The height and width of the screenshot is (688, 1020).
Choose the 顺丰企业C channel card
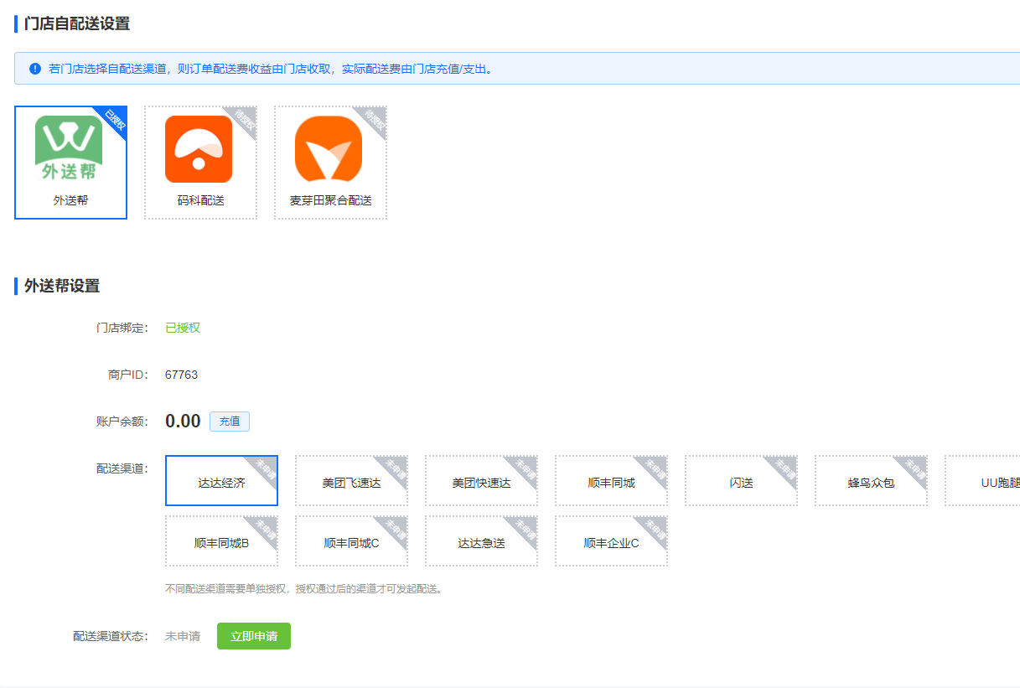point(611,541)
